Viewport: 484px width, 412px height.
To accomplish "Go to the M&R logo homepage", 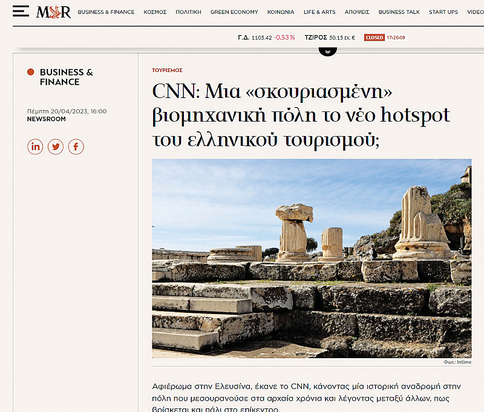I will click(53, 12).
